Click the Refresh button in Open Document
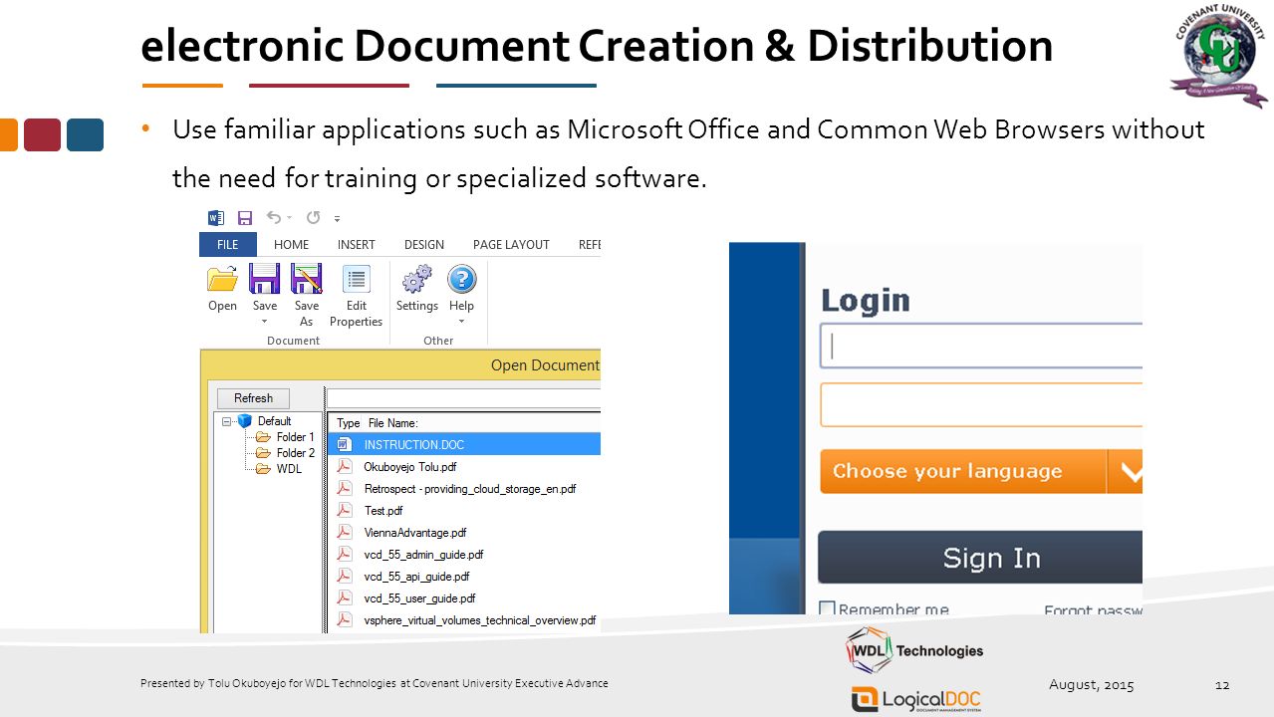Screen dimensions: 1274x717 click(x=253, y=398)
